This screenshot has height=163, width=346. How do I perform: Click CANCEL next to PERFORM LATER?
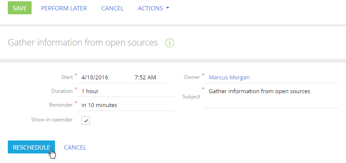pyautogui.click(x=112, y=8)
